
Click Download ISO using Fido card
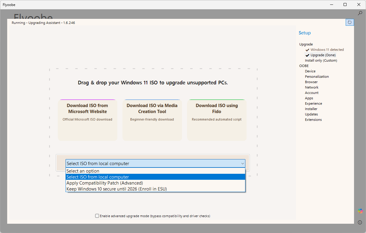tap(217, 120)
